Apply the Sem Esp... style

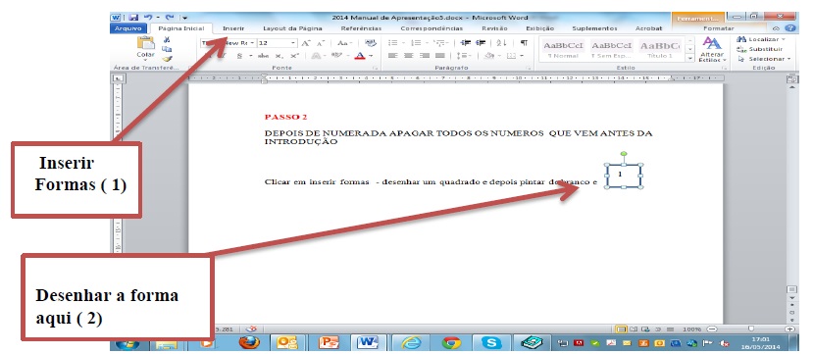[611, 49]
